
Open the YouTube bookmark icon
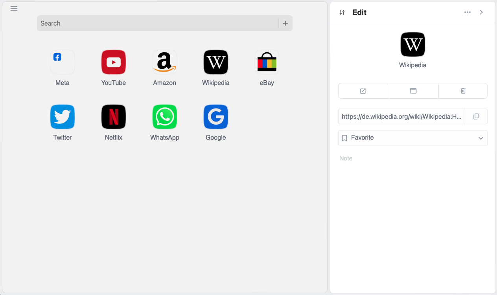click(x=114, y=62)
